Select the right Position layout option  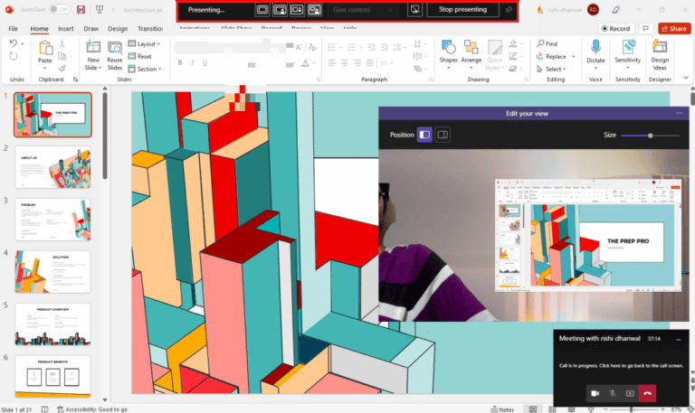point(443,135)
